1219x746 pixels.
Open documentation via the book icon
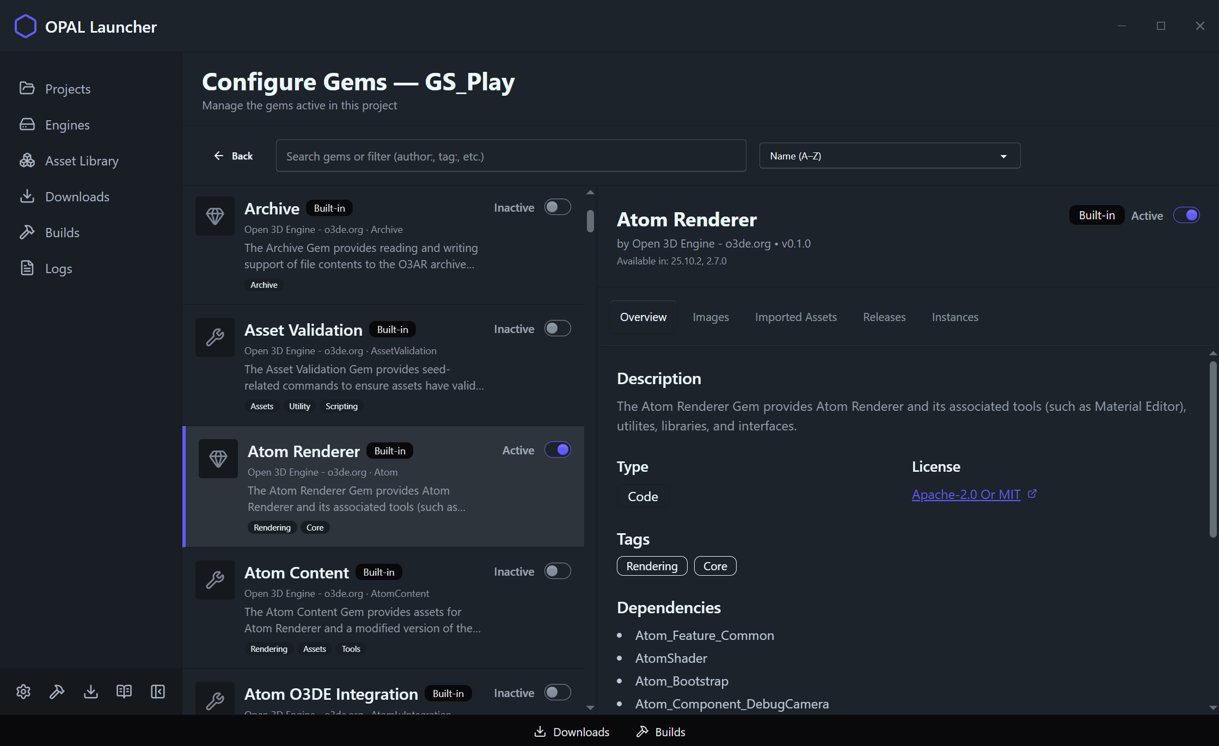[124, 692]
